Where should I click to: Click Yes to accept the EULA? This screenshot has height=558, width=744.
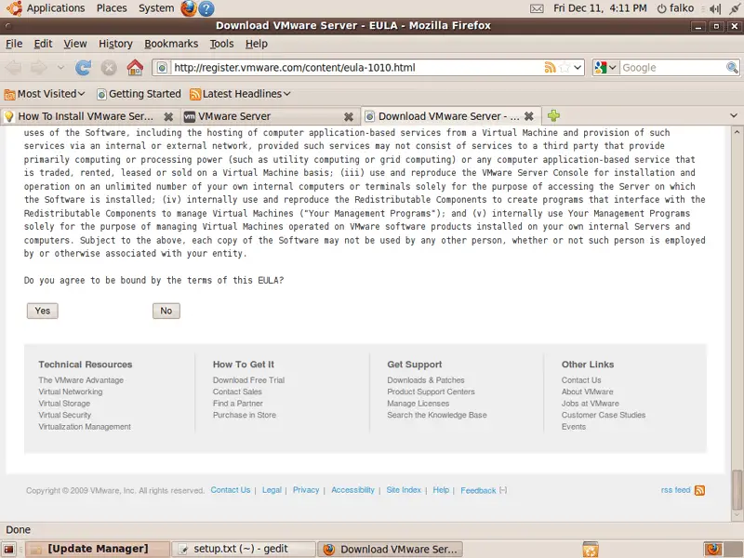click(42, 311)
